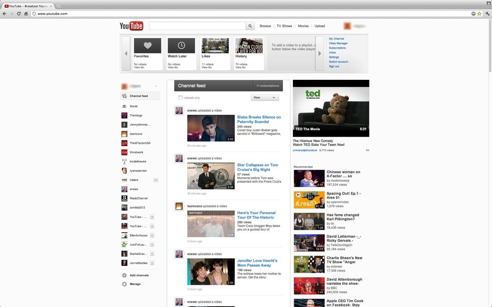Viewport: 492px width, 307px height.
Task: Open 'Biebs Breaks Silence on Paternity Scandal' link
Action: 259,119
